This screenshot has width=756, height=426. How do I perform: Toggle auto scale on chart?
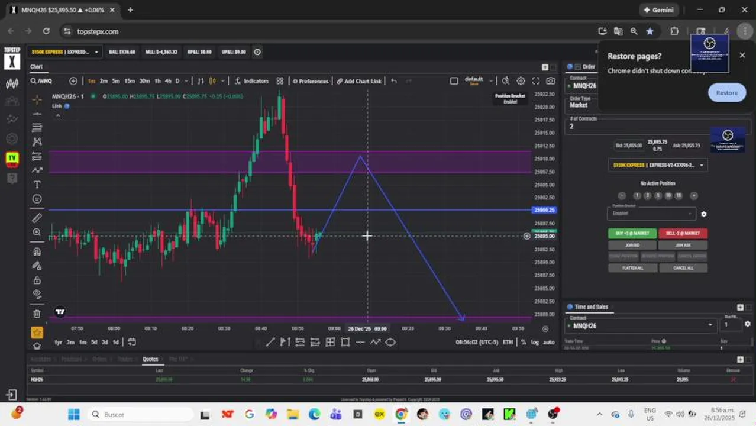coord(548,342)
